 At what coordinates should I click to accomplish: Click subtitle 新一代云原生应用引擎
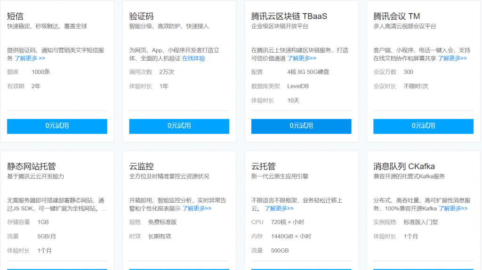pos(280,176)
